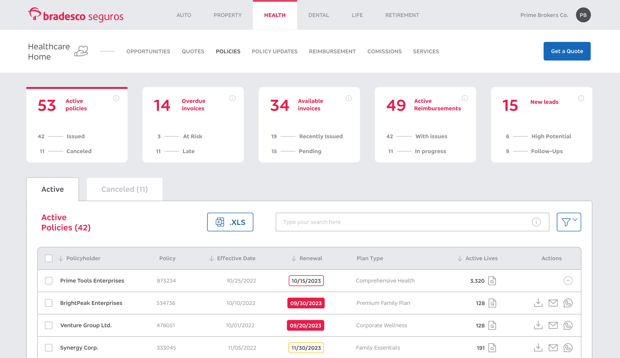The width and height of the screenshot is (620, 358).
Task: Click the Bradesco Seguros logo
Action: (75, 15)
